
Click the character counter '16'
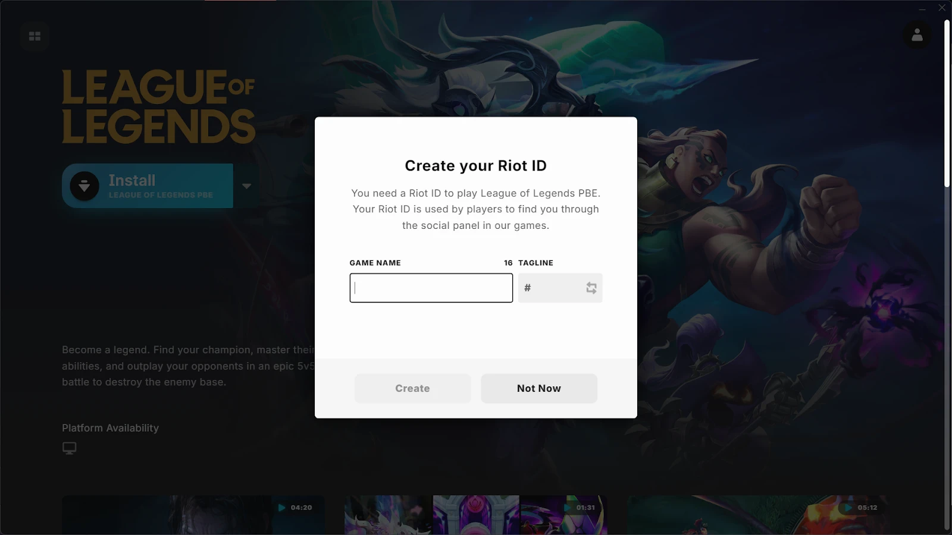tap(508, 263)
